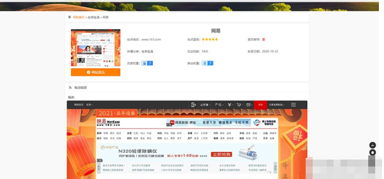Open the yen currency icon dropdown
Screen dimensions: 384x179
point(230,105)
